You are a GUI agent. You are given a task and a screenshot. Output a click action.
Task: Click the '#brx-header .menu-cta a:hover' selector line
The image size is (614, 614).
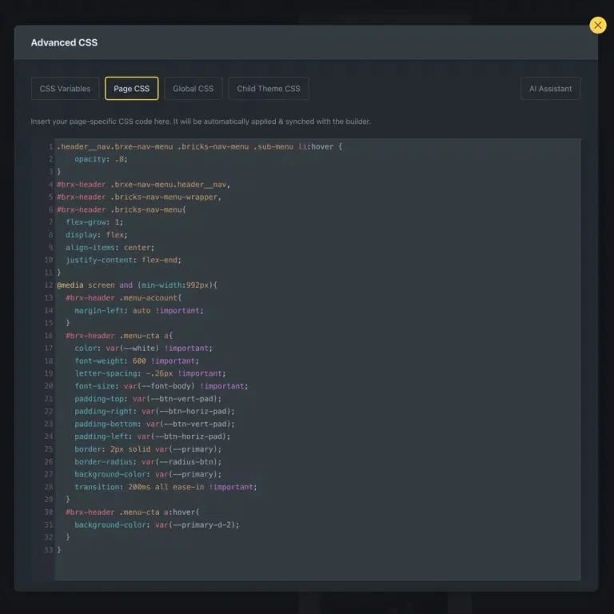[131, 512]
